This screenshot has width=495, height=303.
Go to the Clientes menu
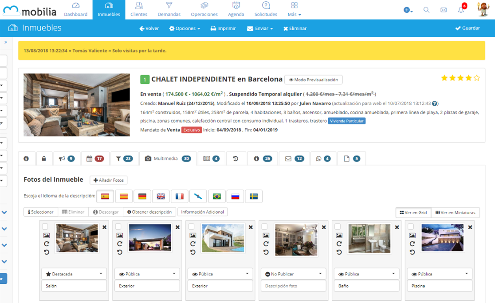(x=139, y=9)
